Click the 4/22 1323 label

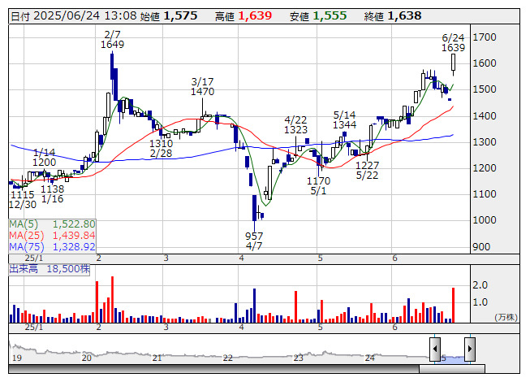[x=295, y=125]
